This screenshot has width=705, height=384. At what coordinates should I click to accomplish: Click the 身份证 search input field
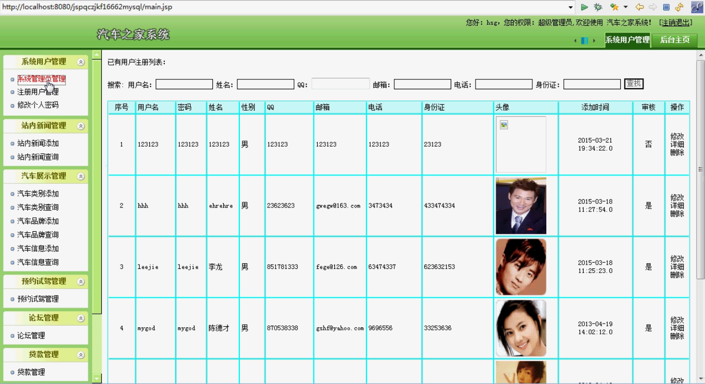592,84
